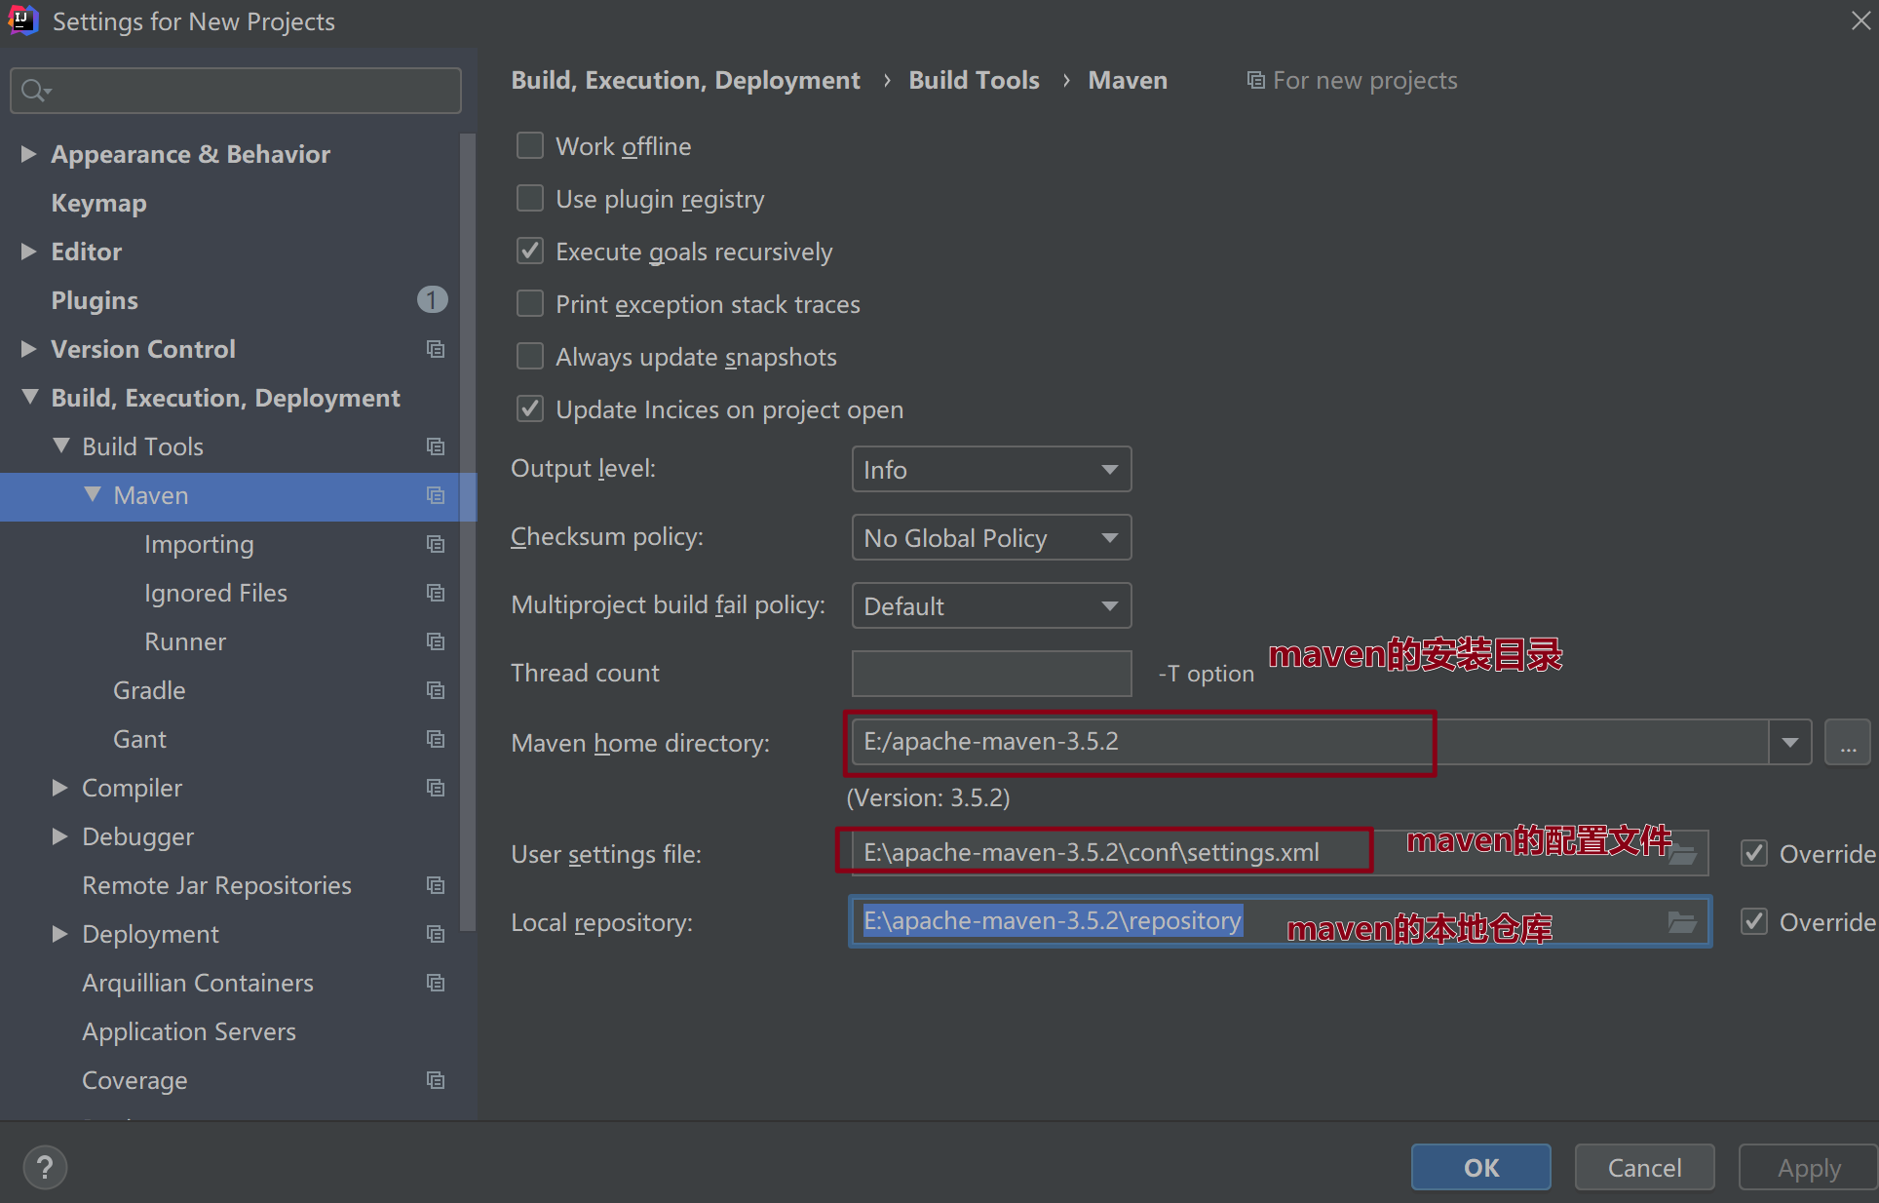Expand the Version Control node arrow
The image size is (1879, 1203).
28,349
